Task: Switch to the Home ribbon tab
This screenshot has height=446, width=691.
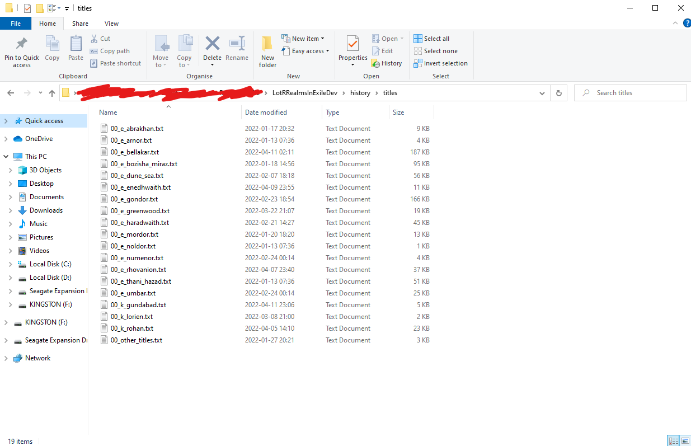Action: coord(48,24)
